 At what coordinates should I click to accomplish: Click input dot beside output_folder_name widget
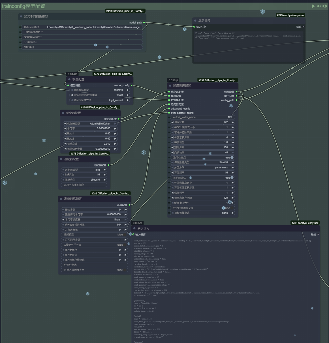tap(169, 117)
